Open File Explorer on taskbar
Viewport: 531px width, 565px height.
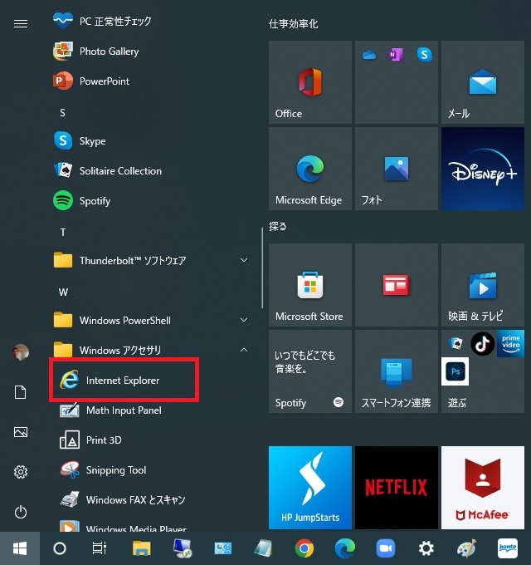[x=141, y=548]
